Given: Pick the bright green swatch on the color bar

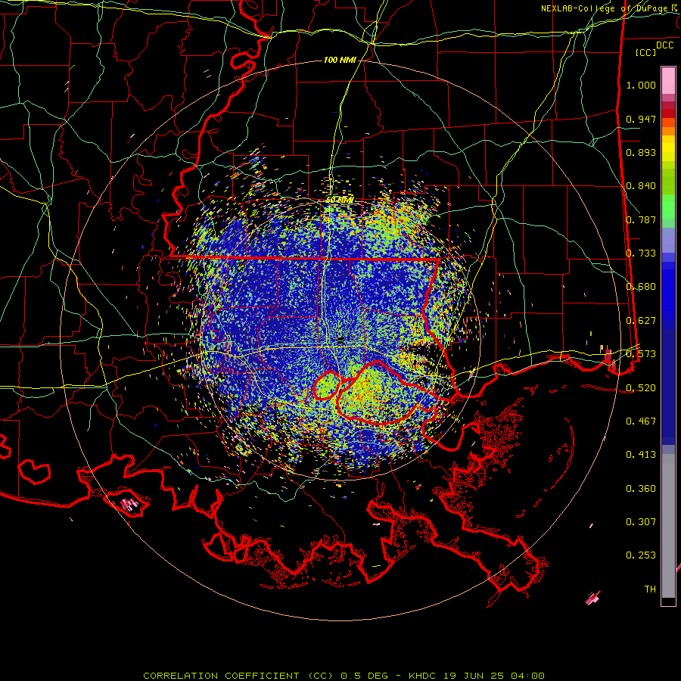Looking at the screenshot, I should [x=668, y=207].
